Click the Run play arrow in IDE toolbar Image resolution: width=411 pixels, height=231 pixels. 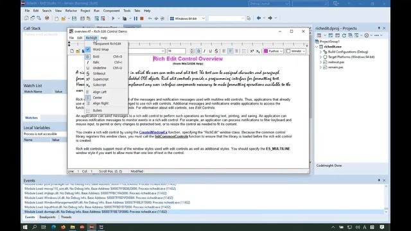(113, 19)
